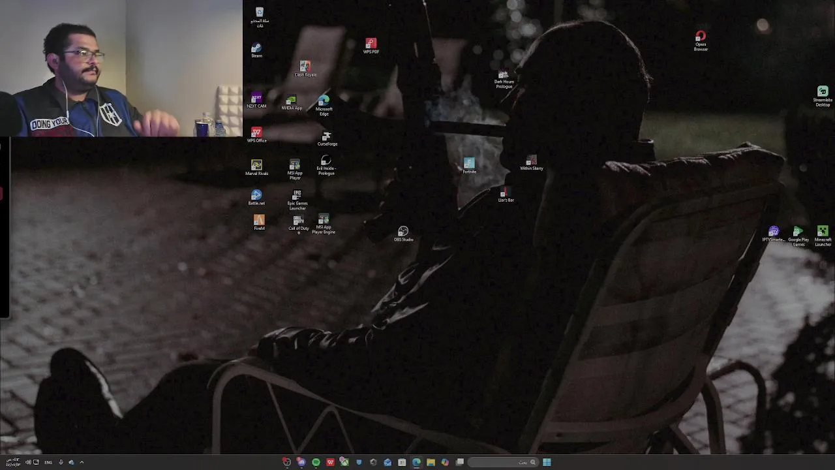835x470 pixels.
Task: Open File Explorer from the taskbar
Action: (x=431, y=462)
